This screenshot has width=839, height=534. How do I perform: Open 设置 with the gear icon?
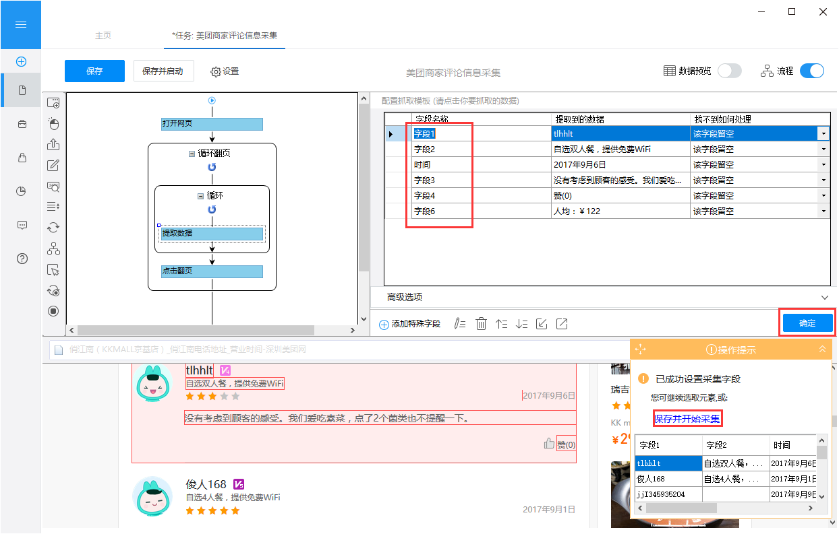(x=225, y=71)
